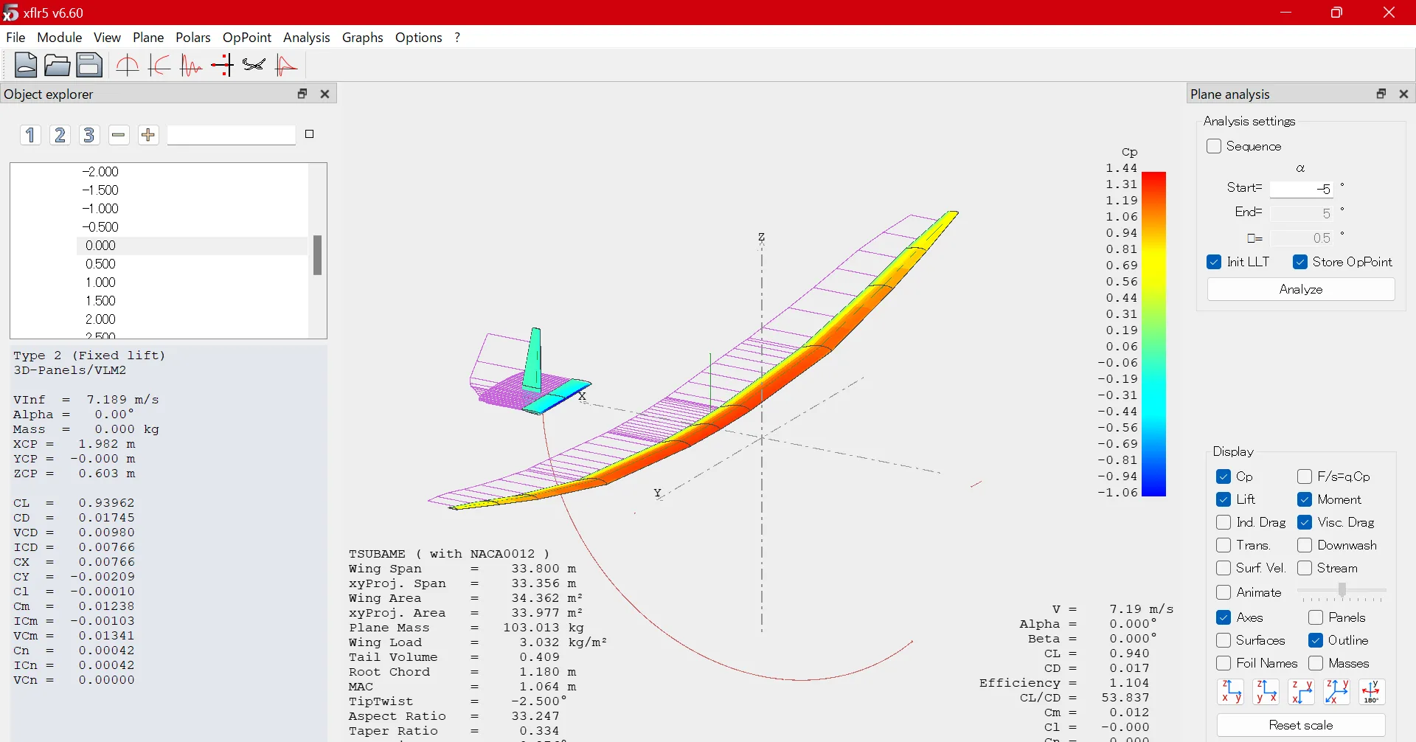Adjust the Animate speed slider
The image size is (1416, 742).
pos(1342,591)
